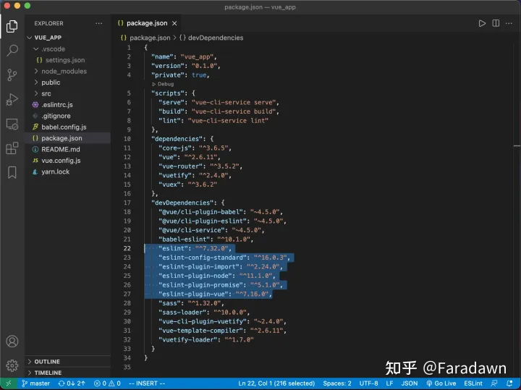Open README.md file

coord(56,150)
